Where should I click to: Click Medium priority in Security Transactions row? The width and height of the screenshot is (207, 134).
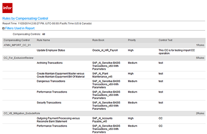pos(132,102)
